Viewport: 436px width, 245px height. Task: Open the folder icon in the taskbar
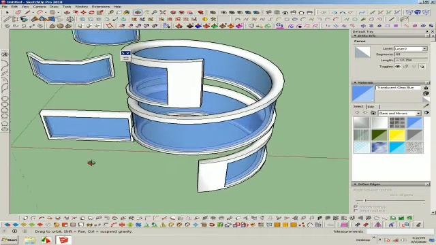tap(29, 240)
